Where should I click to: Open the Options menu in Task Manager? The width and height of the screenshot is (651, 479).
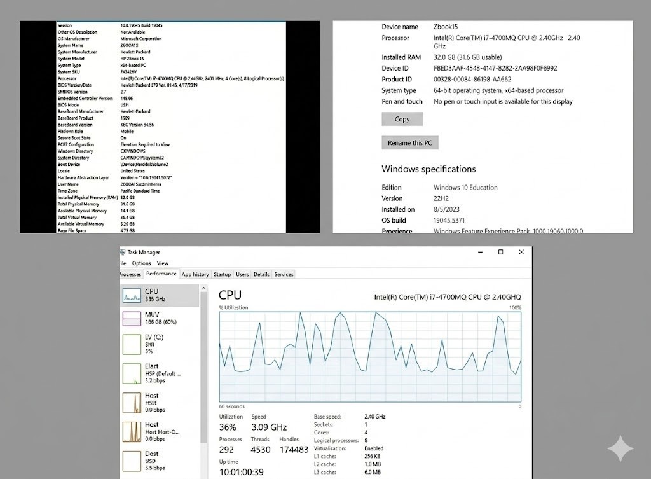click(x=142, y=263)
